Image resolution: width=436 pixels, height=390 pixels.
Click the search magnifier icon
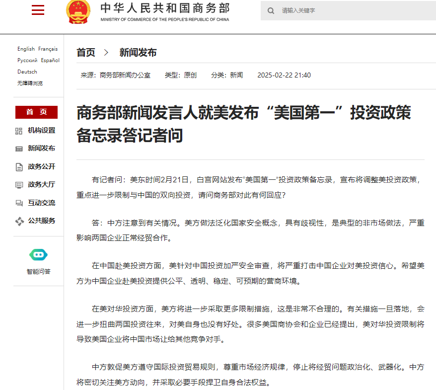tap(271, 10)
